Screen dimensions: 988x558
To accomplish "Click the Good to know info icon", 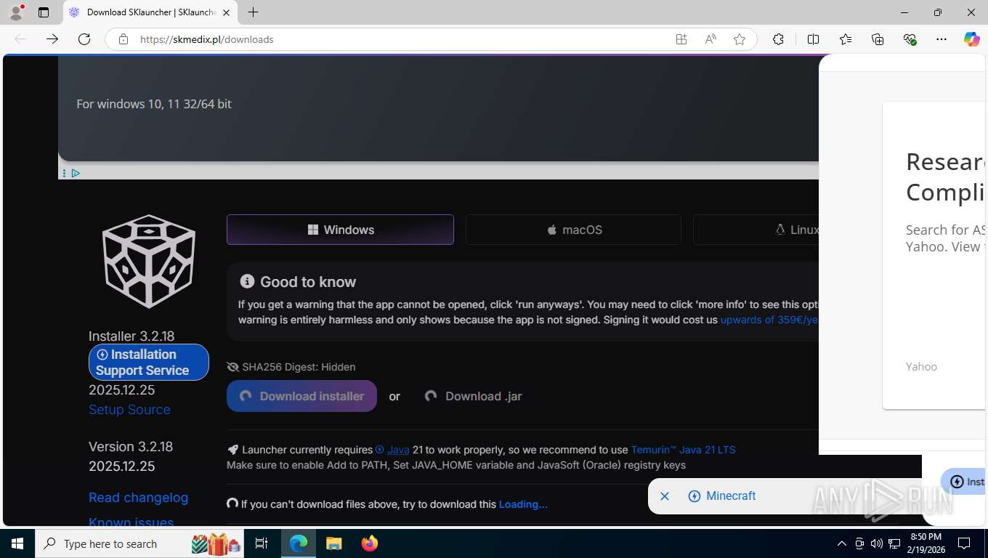I will (247, 281).
